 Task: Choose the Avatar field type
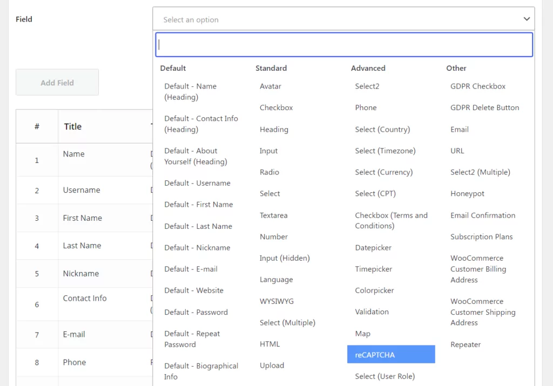pyautogui.click(x=271, y=86)
